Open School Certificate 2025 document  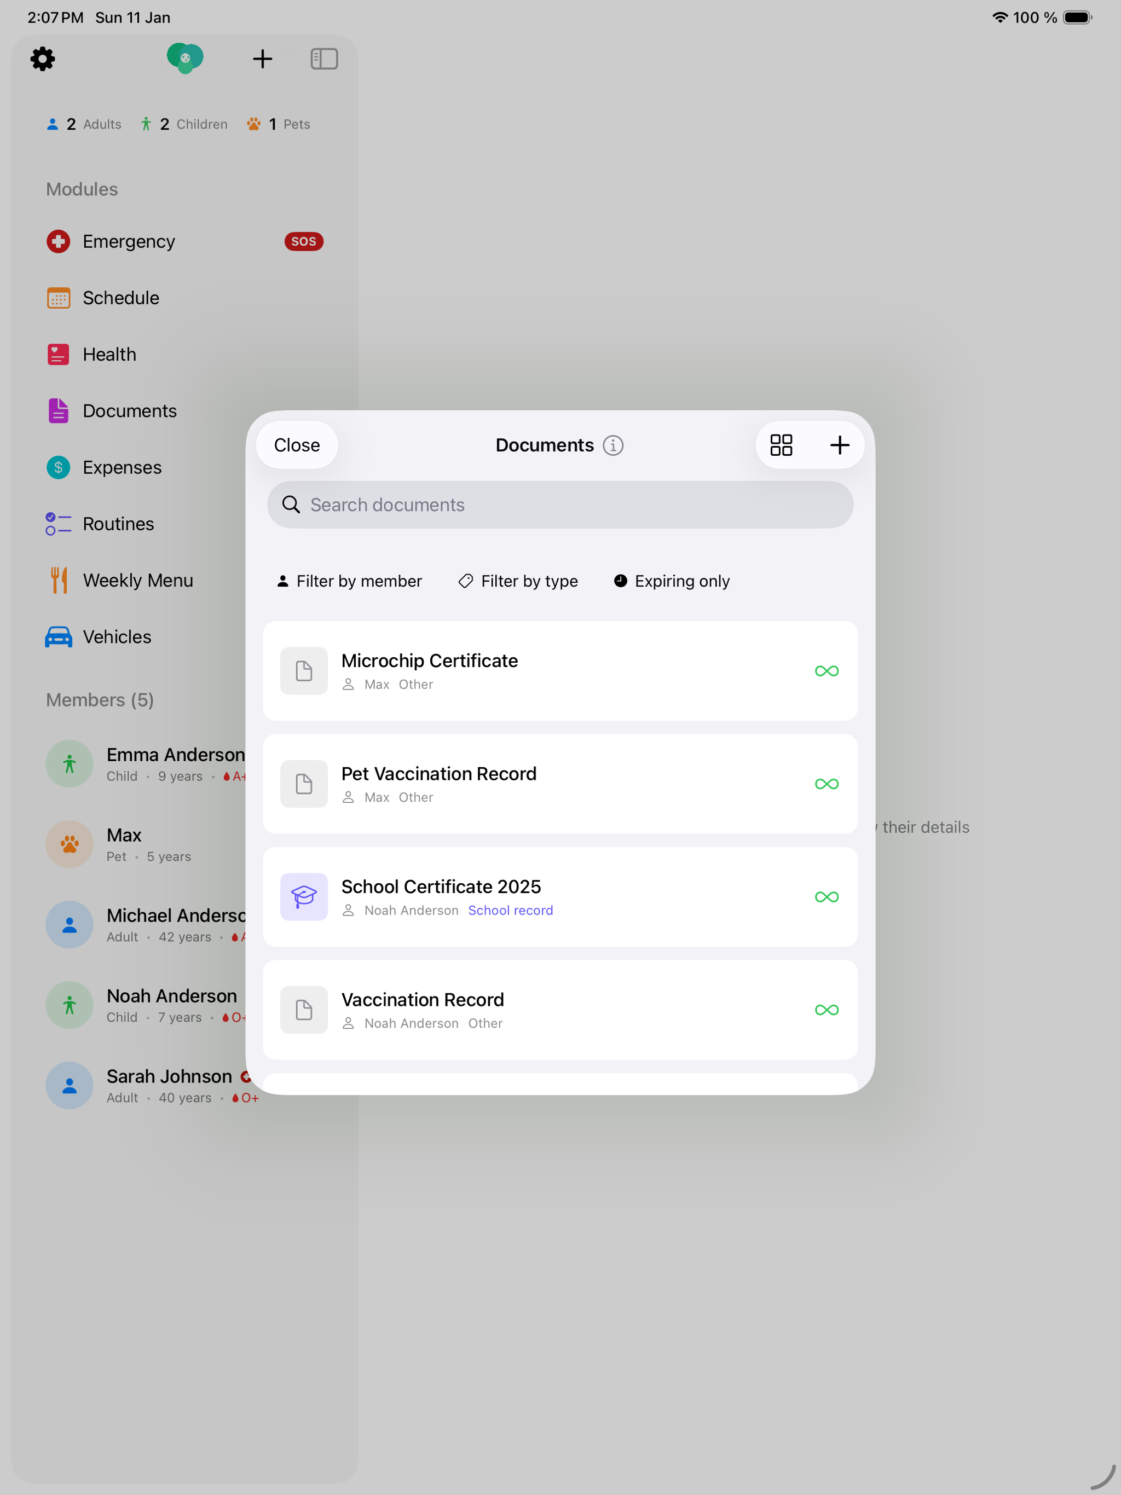pyautogui.click(x=560, y=897)
